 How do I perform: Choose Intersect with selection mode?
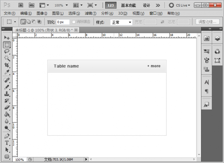[x=39, y=22]
